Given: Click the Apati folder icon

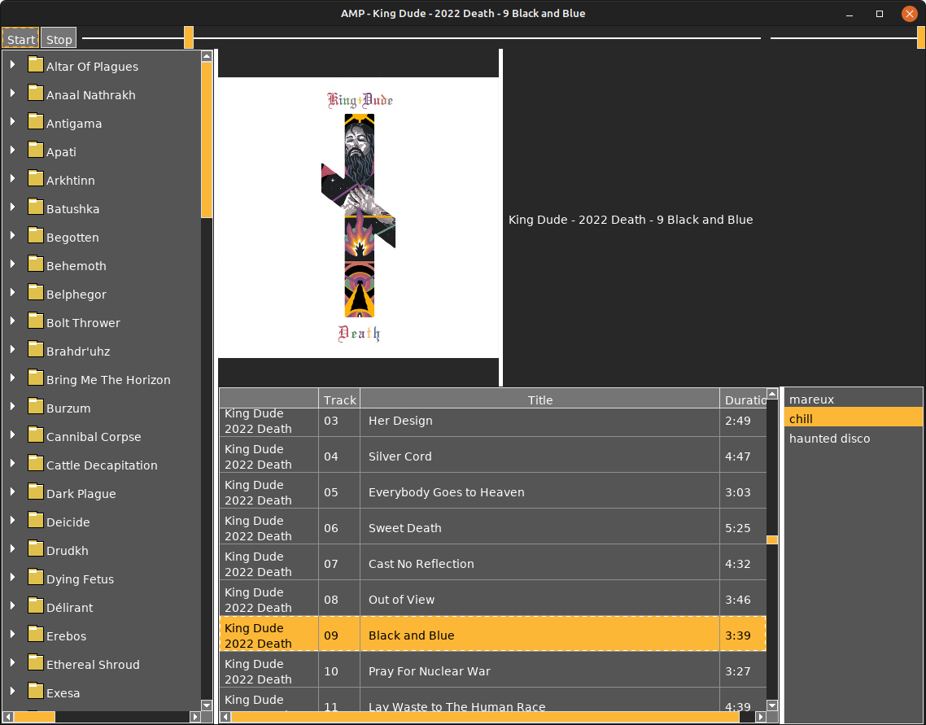Looking at the screenshot, I should point(36,150).
